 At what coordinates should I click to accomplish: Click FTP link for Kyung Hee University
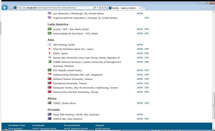(147, 58)
